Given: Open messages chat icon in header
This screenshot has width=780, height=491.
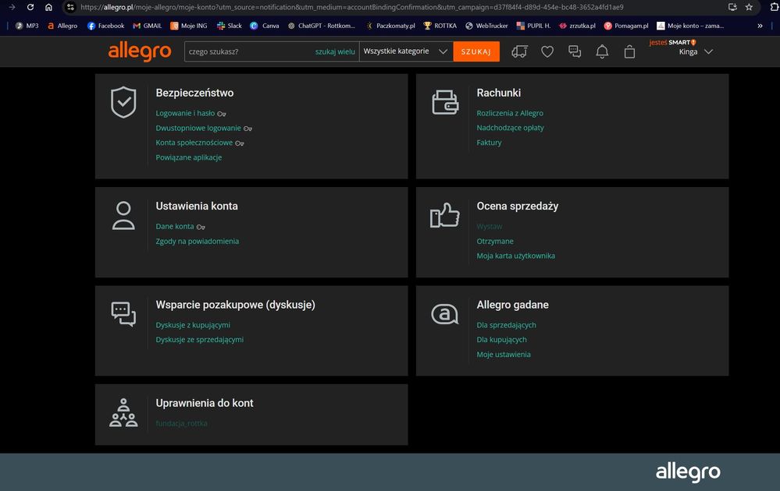Looking at the screenshot, I should click(x=575, y=51).
